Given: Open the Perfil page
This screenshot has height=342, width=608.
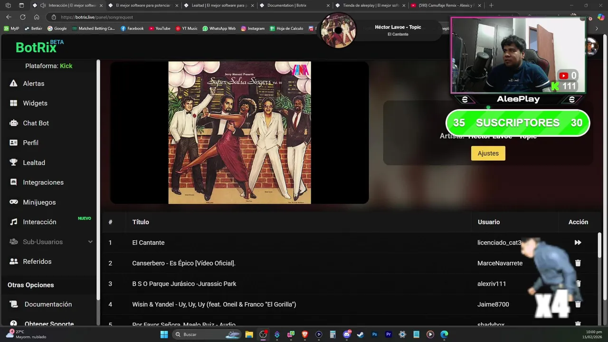Looking at the screenshot, I should point(30,142).
